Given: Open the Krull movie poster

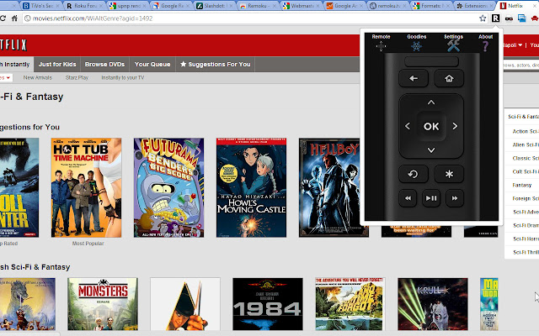Looking at the screenshot, I should click(433, 304).
